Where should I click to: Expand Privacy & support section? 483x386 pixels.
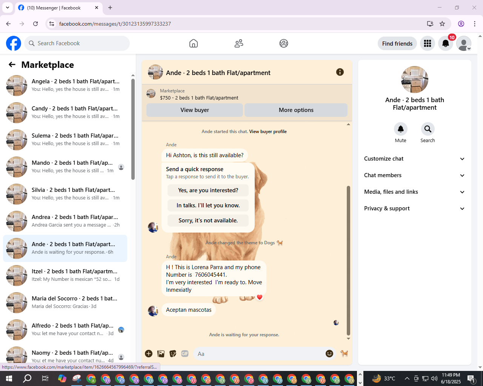(414, 208)
